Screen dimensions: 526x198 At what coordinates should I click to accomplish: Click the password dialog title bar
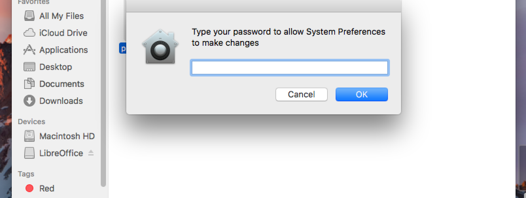(x=263, y=6)
